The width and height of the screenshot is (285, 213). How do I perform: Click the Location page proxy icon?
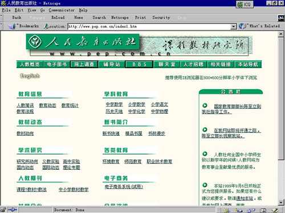coord(46,26)
